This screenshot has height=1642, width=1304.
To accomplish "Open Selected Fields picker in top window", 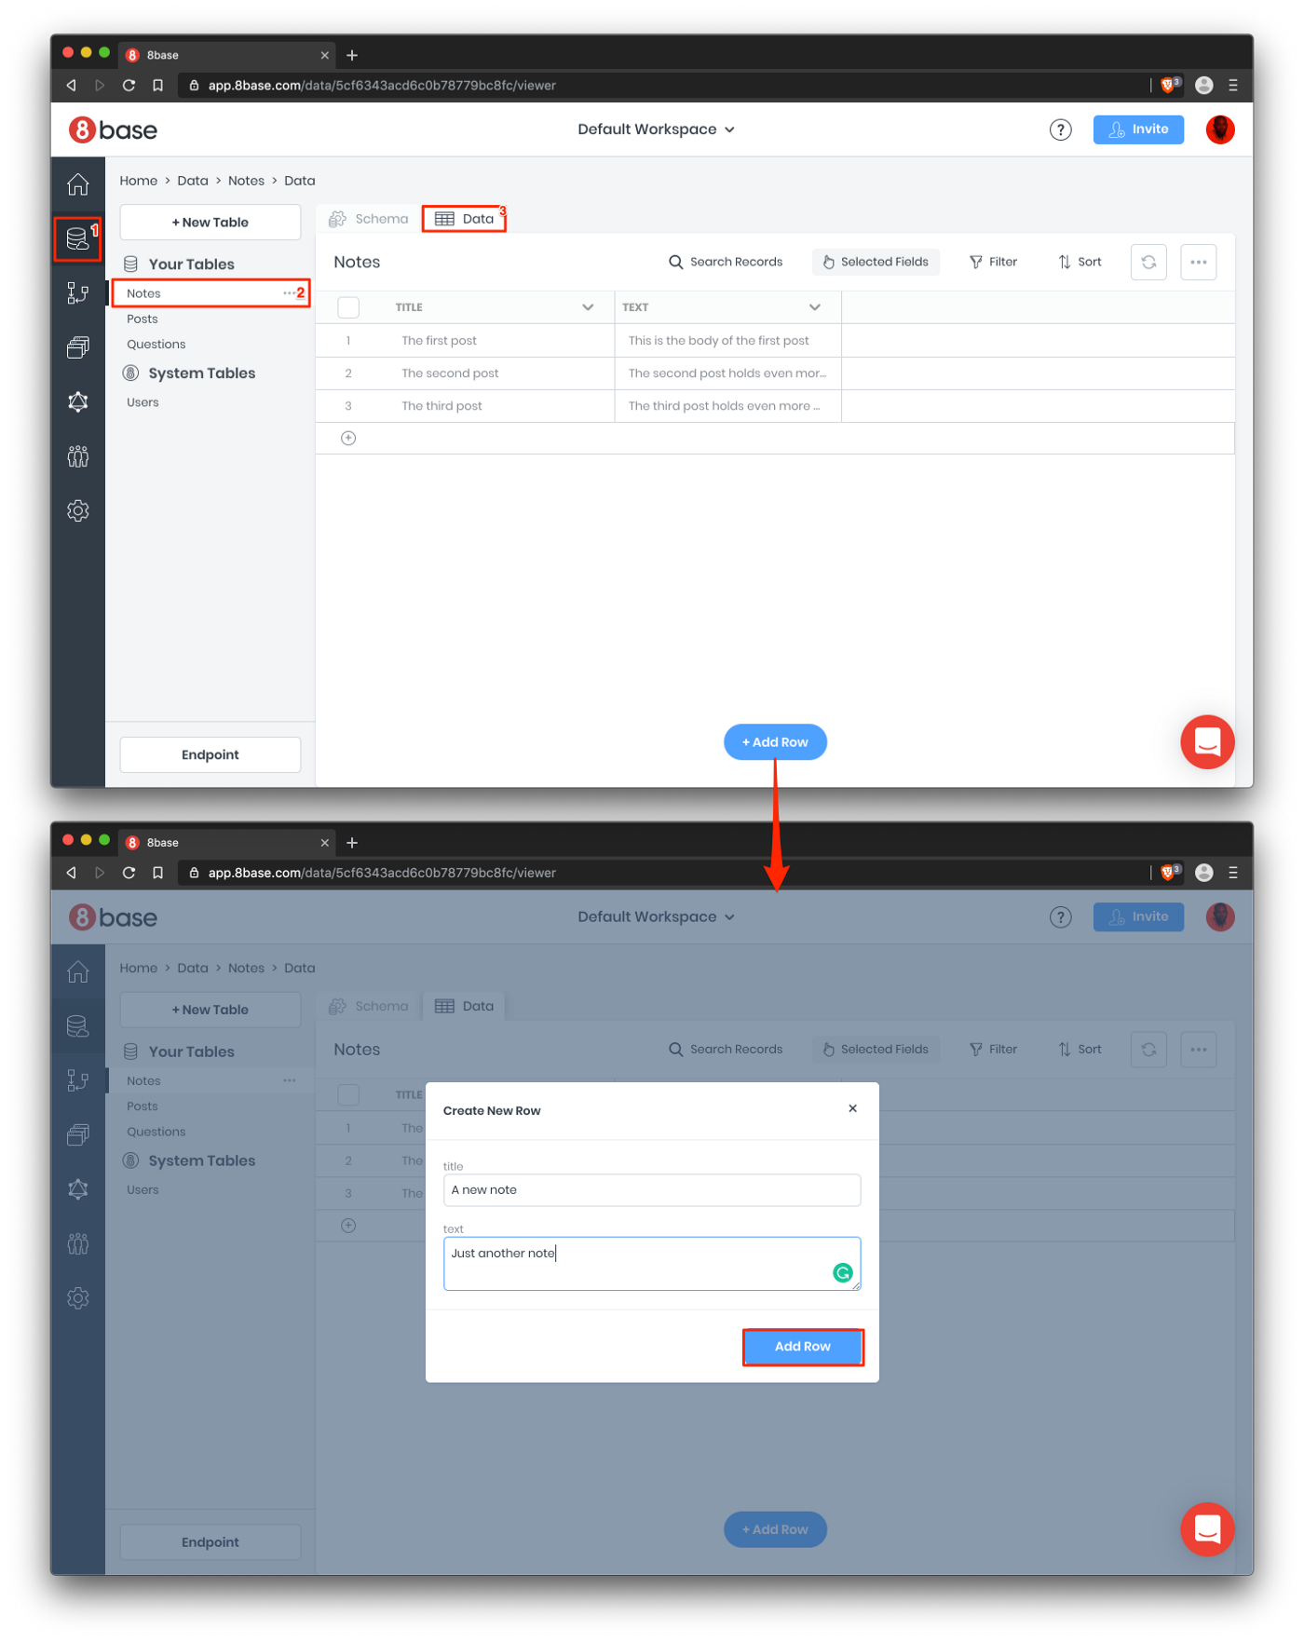I will (876, 262).
